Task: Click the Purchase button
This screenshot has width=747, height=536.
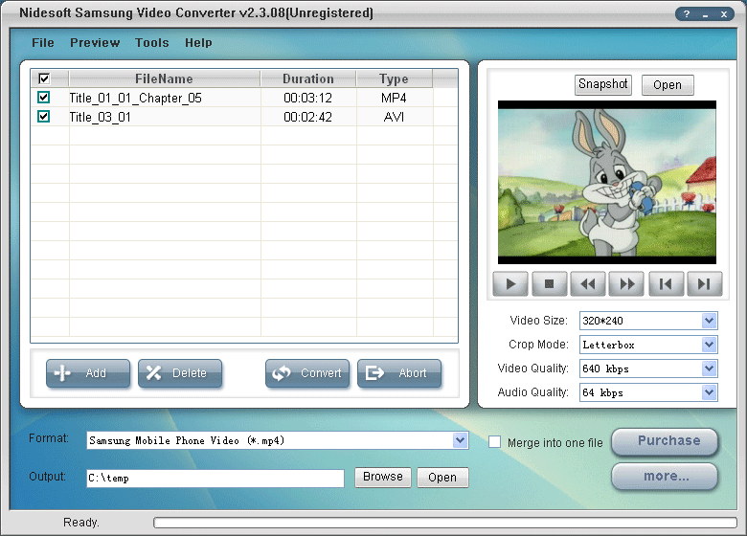Action: click(x=665, y=441)
